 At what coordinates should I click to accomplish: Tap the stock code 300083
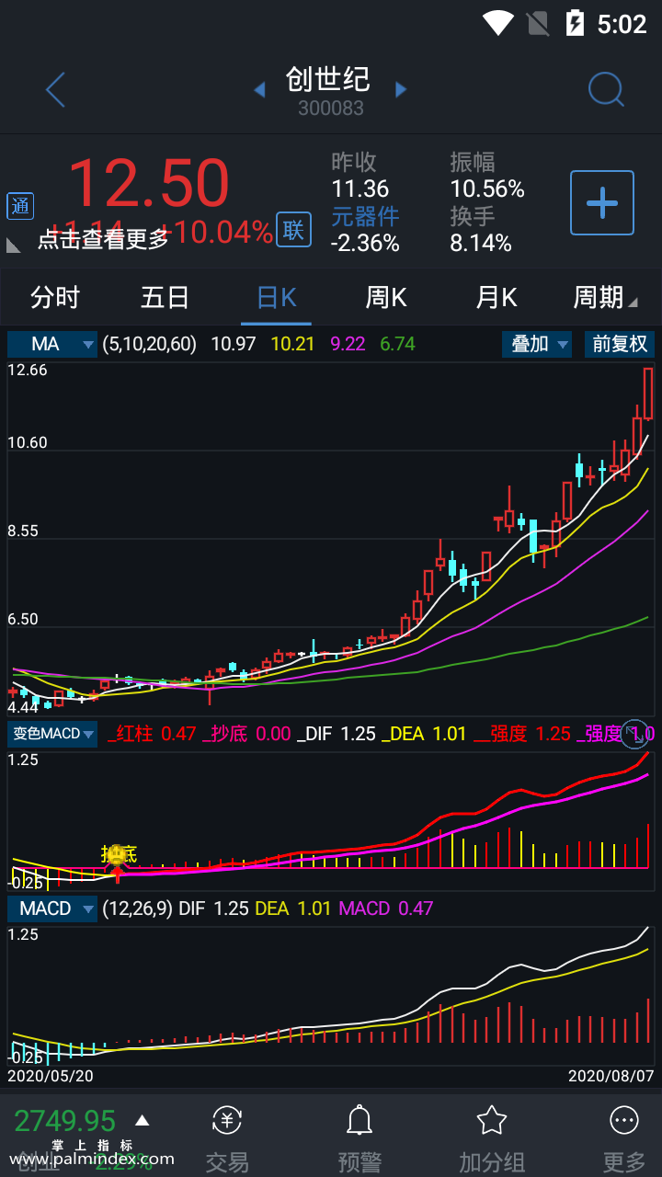tap(331, 109)
